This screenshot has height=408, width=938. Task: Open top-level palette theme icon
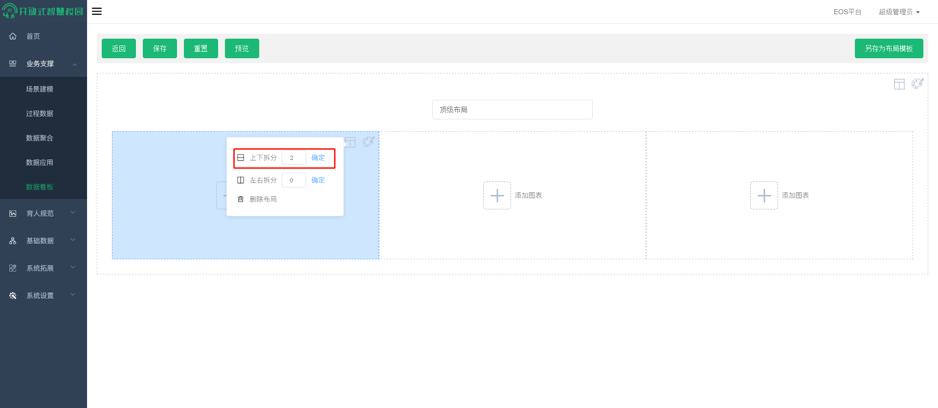click(917, 84)
